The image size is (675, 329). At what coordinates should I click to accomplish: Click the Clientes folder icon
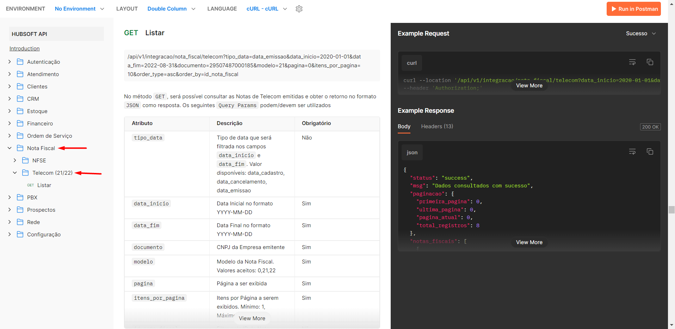click(x=20, y=86)
